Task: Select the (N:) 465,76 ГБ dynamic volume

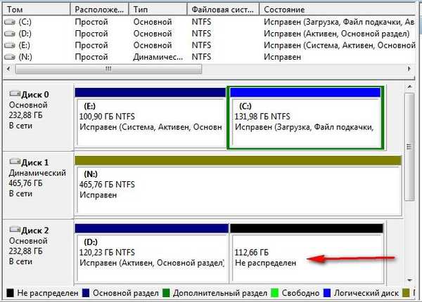Action: coord(238,185)
